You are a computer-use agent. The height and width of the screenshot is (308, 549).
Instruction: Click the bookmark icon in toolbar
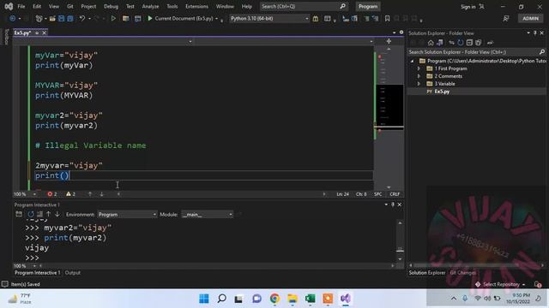387,19
